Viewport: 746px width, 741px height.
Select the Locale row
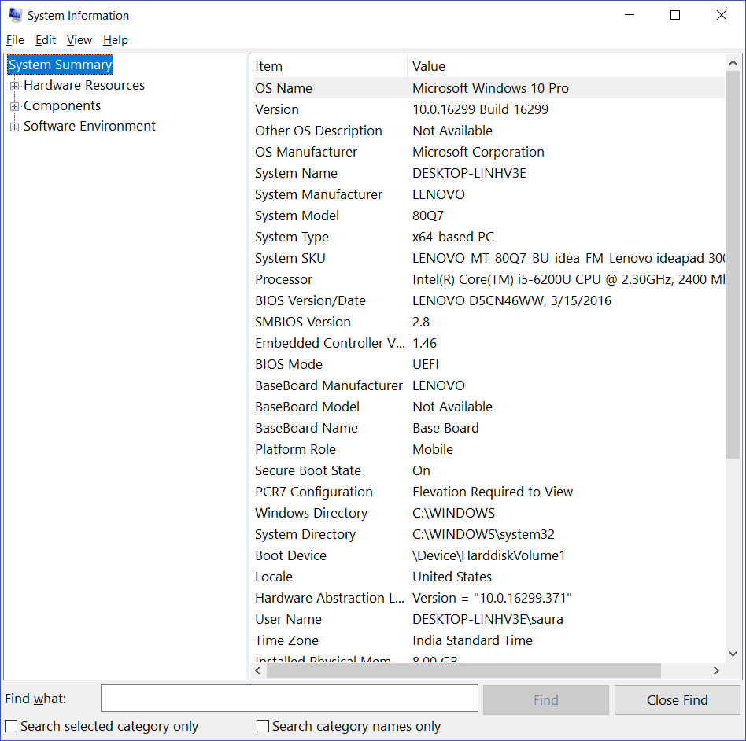[489, 577]
